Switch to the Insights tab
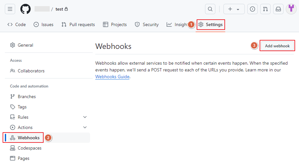Viewport: 299px width, 165px height. (x=177, y=24)
